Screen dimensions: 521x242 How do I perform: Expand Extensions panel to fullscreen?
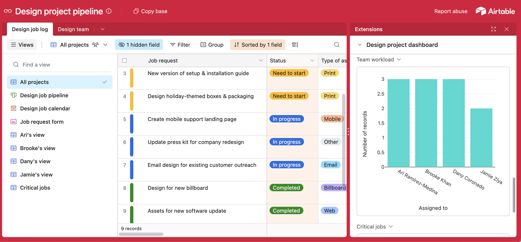pos(493,29)
